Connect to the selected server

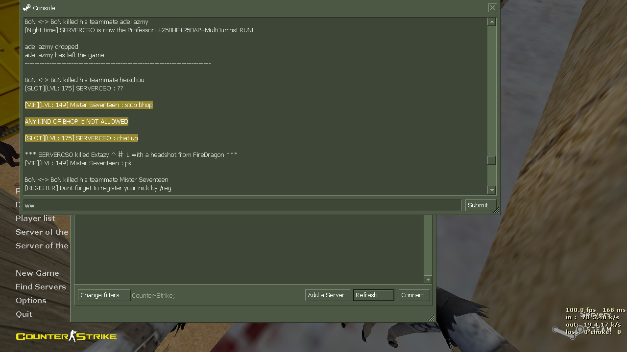414,295
